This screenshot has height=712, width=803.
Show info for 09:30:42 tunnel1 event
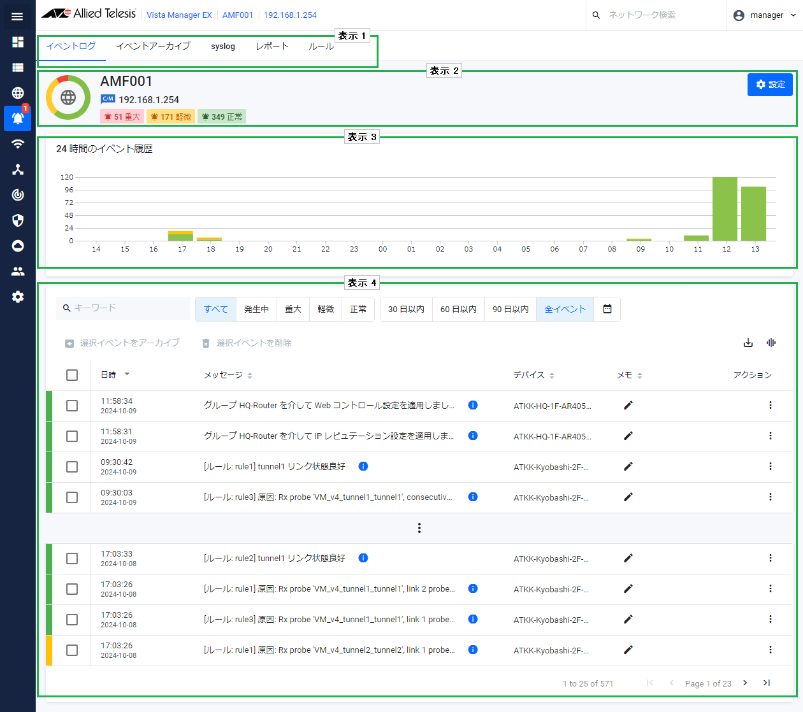[363, 466]
